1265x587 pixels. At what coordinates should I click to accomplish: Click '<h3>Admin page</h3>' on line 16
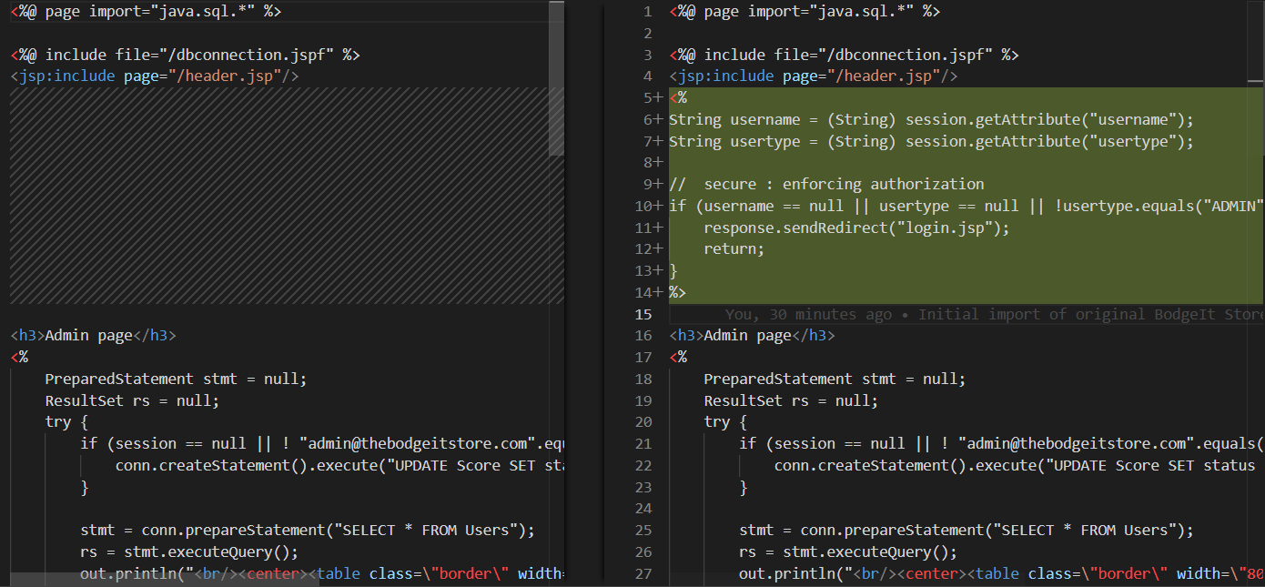752,336
